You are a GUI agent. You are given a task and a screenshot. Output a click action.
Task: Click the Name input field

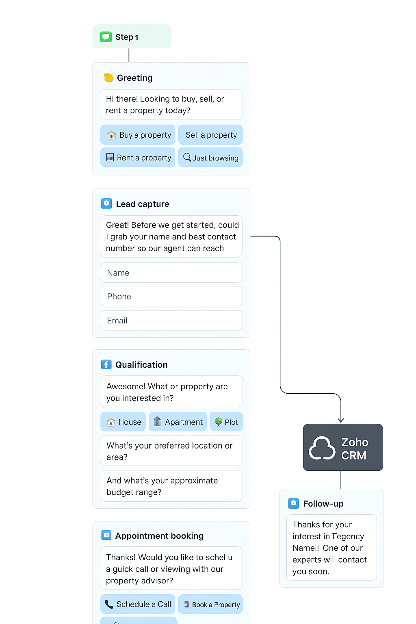click(171, 273)
